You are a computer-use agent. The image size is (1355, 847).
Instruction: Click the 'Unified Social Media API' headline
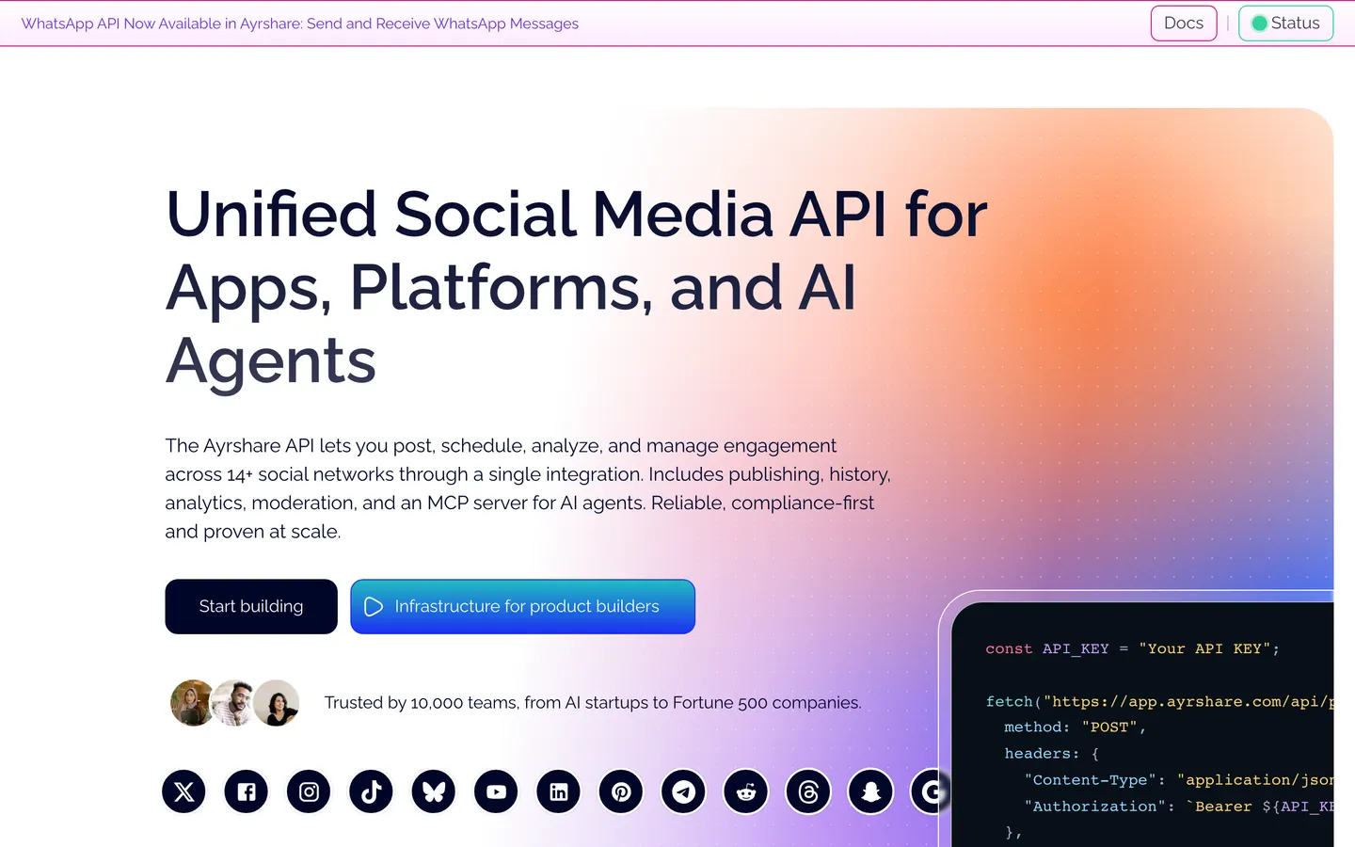[x=577, y=287]
